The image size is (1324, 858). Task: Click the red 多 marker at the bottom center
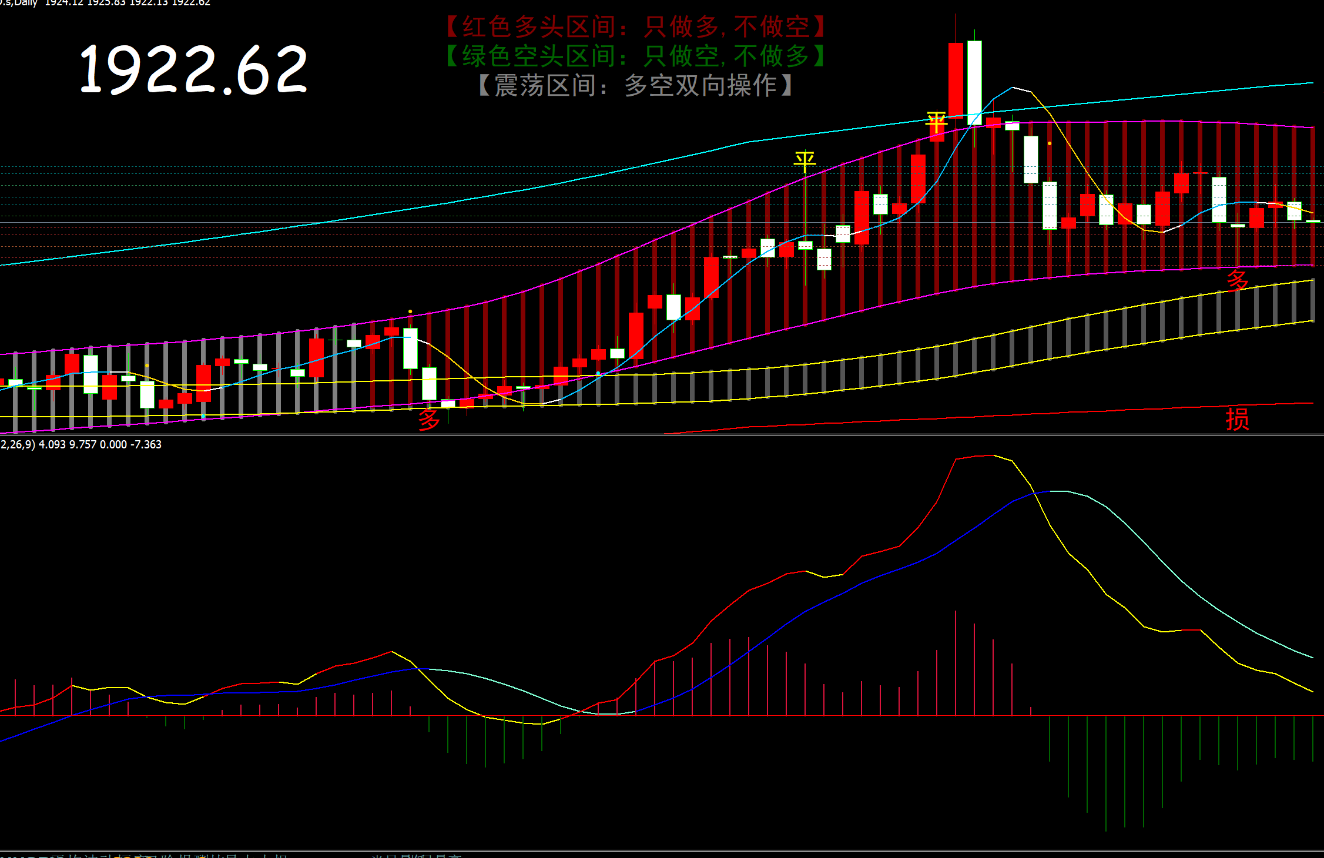click(429, 419)
